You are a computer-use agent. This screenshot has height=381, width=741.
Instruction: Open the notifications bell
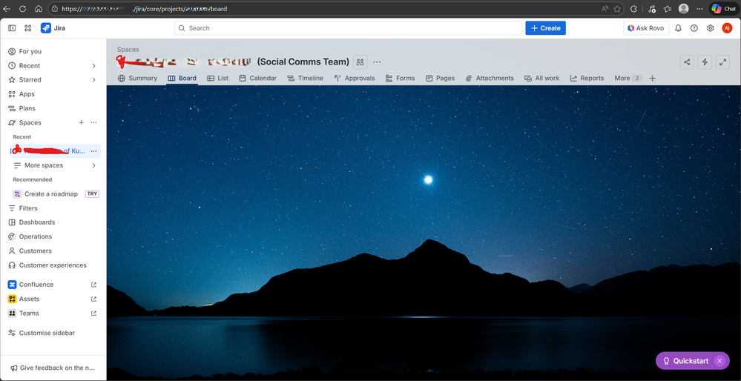[678, 28]
